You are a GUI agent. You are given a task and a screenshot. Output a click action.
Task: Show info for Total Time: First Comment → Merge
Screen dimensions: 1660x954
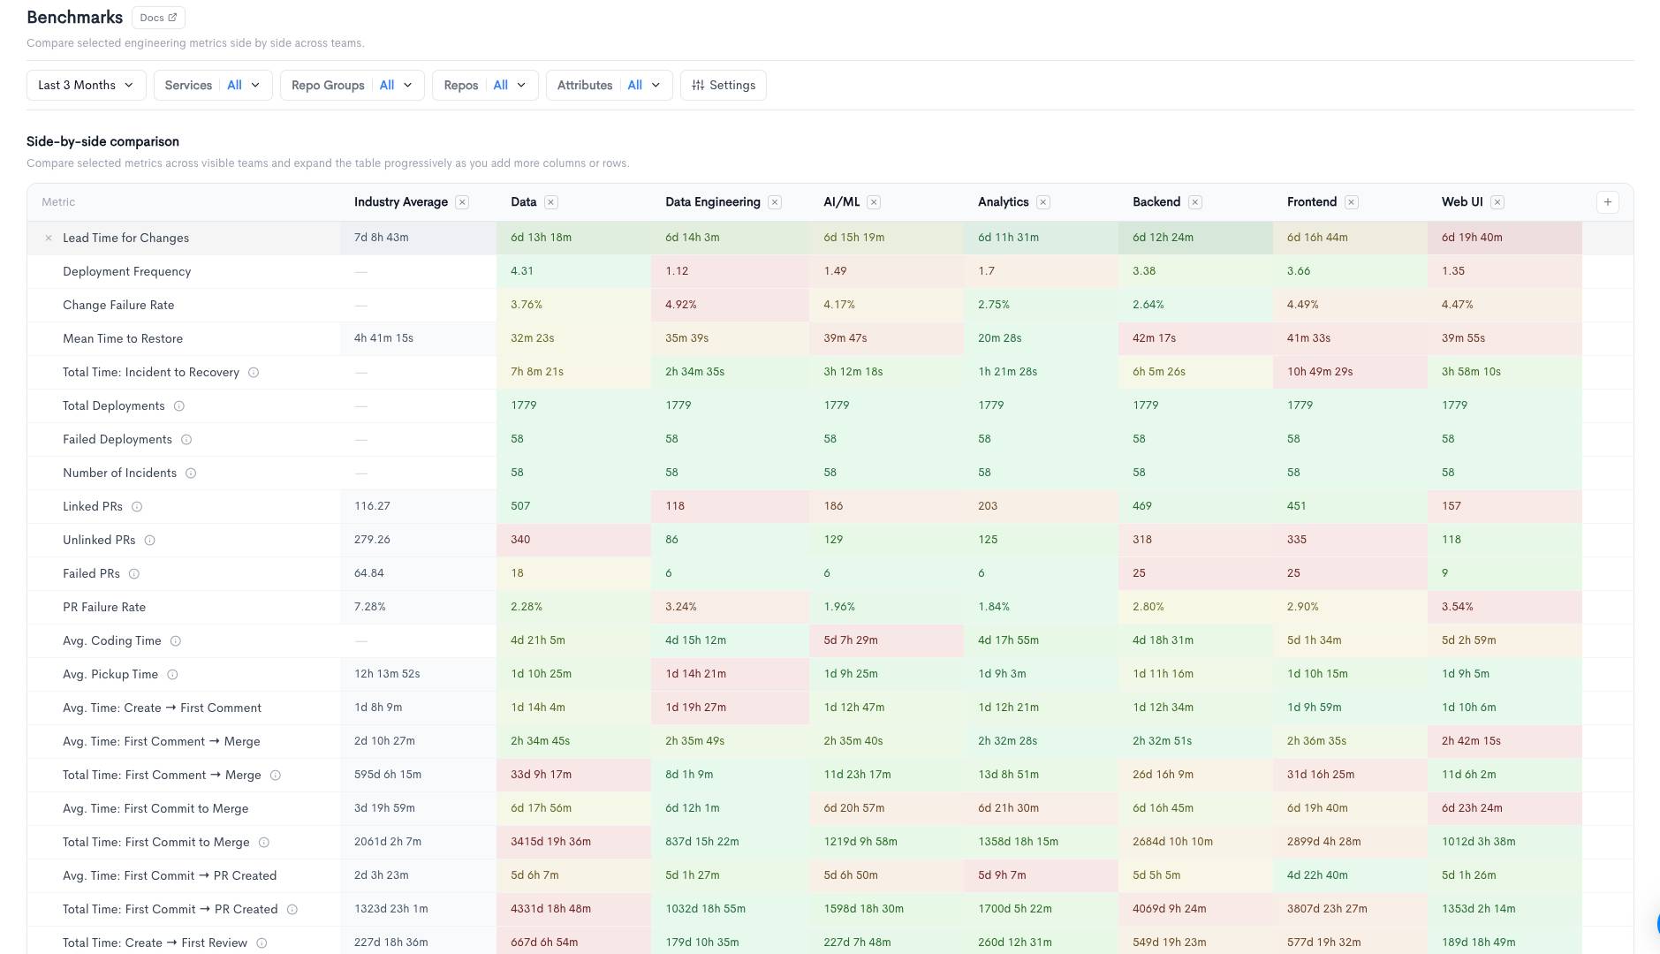(276, 775)
